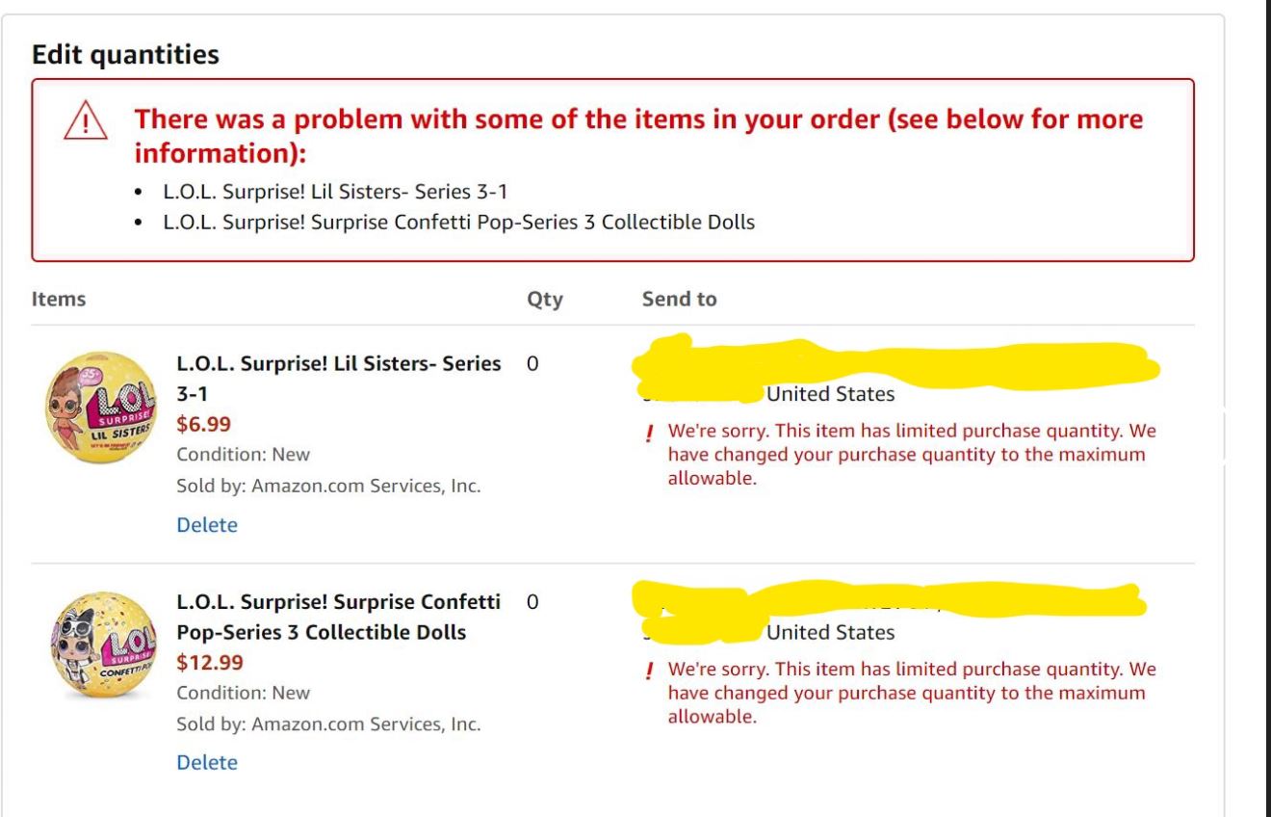Open the Confetti Pop ball product image
The height and width of the screenshot is (817, 1271).
click(99, 644)
